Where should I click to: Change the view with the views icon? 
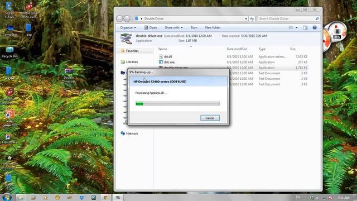point(291,27)
